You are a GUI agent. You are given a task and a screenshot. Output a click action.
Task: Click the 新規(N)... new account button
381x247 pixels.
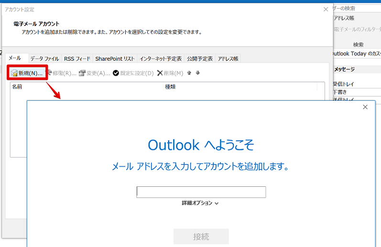coord(27,73)
